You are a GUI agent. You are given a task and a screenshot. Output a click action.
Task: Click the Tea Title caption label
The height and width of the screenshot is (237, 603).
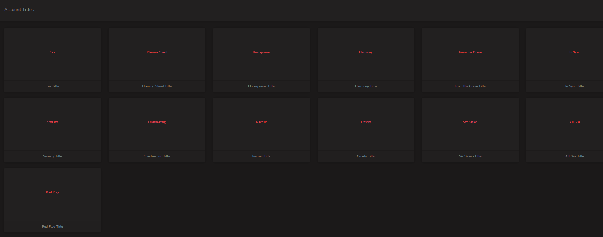(x=52, y=86)
